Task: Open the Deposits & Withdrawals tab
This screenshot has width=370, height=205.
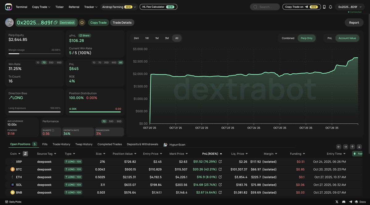Action: (x=143, y=144)
